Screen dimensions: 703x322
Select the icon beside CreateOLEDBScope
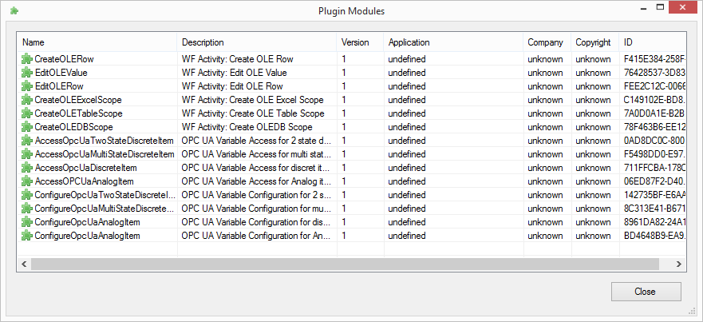click(27, 127)
